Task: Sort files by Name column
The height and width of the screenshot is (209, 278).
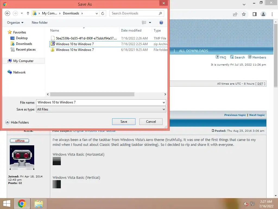Action: (55, 30)
